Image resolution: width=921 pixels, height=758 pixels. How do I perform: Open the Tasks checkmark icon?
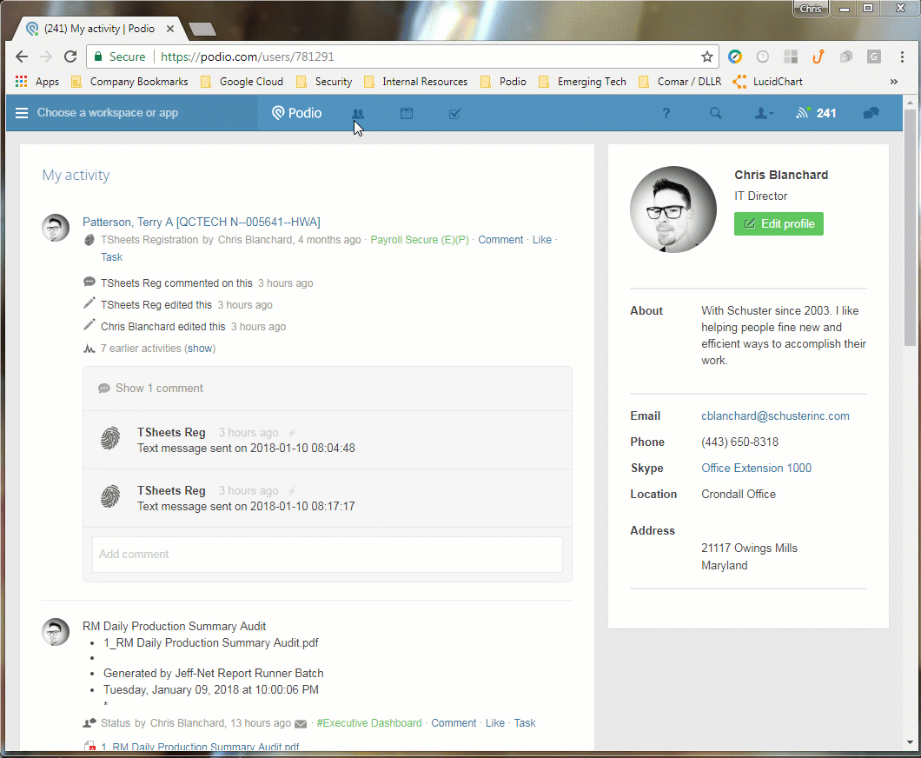[454, 113]
